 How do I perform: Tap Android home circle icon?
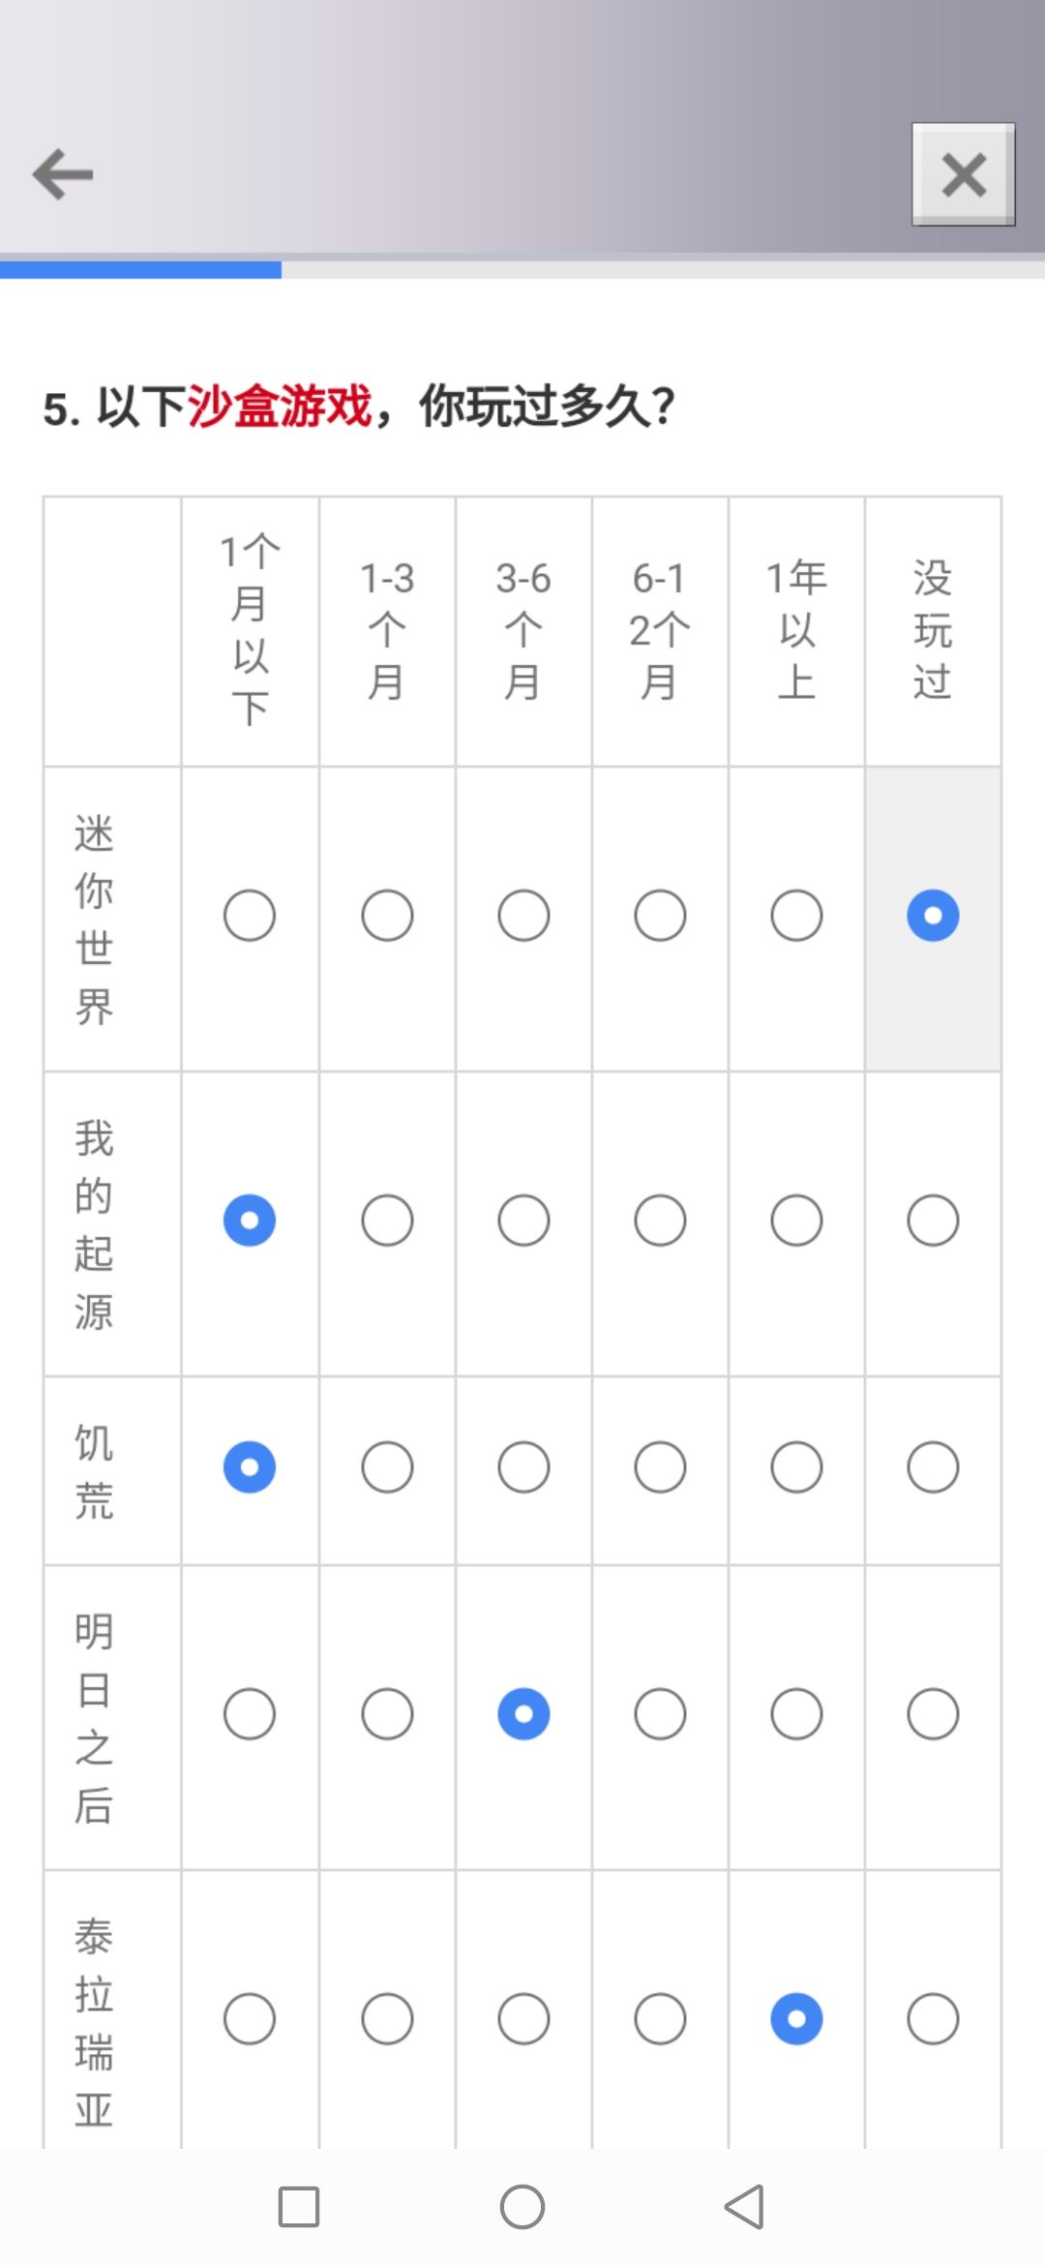(x=522, y=2207)
